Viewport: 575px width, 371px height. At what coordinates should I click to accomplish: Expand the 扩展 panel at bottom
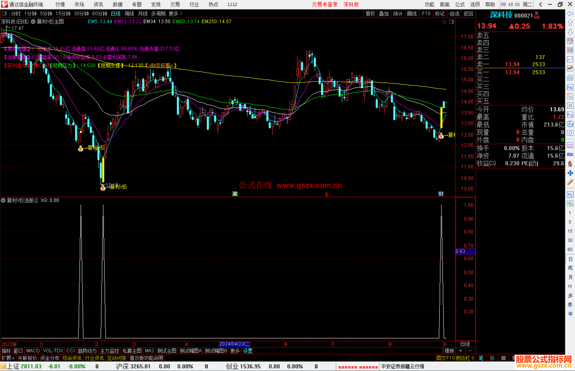click(8, 358)
